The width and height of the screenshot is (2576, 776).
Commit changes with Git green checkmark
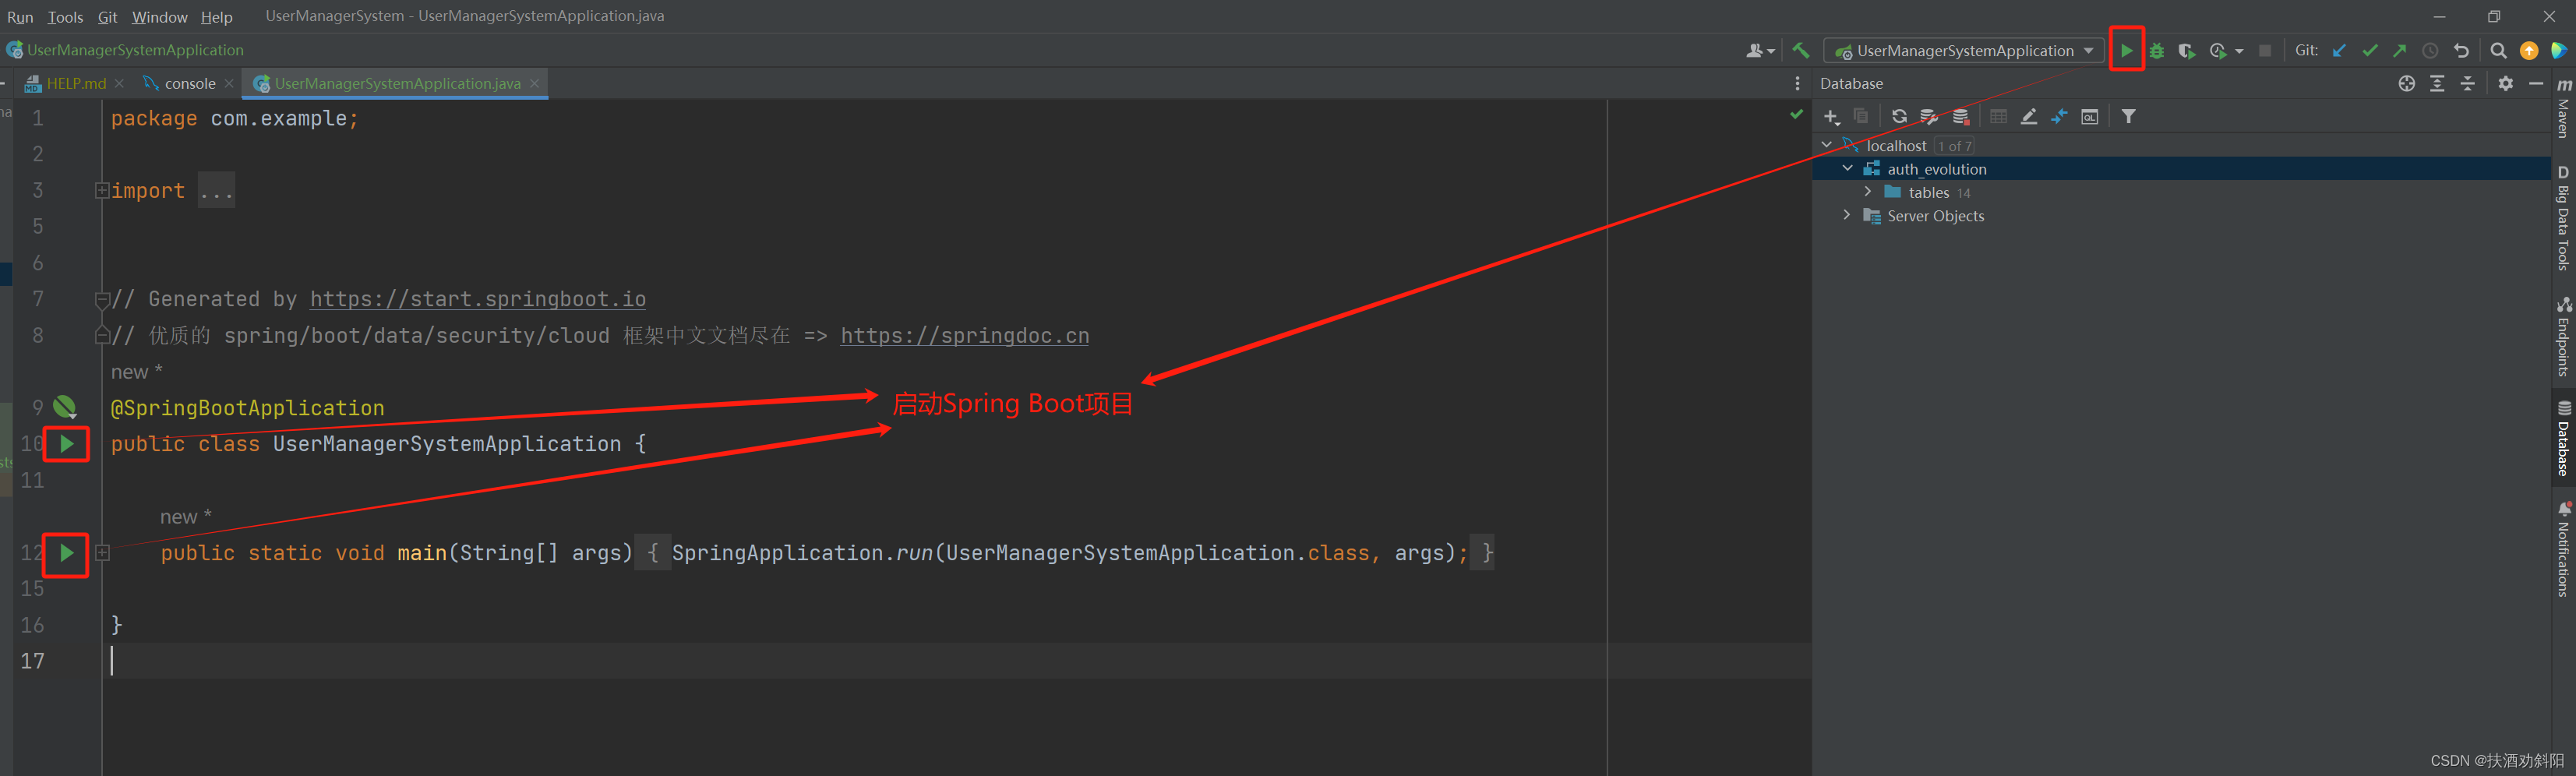[x=2370, y=51]
